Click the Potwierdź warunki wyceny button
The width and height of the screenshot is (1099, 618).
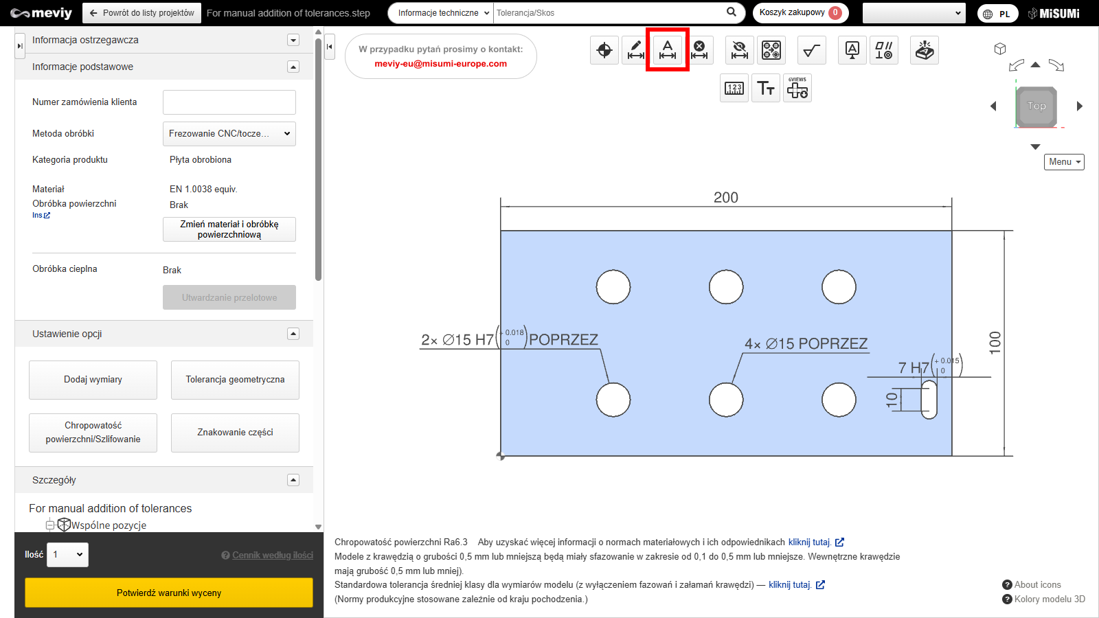(x=169, y=593)
